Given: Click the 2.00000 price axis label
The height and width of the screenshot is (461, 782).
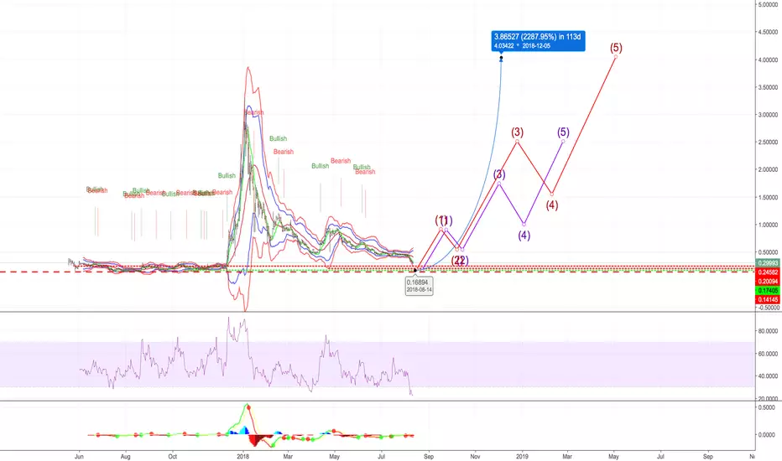Looking at the screenshot, I should point(768,169).
